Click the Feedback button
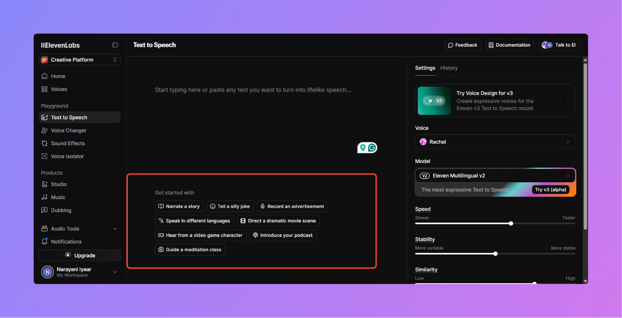 tap(463, 45)
